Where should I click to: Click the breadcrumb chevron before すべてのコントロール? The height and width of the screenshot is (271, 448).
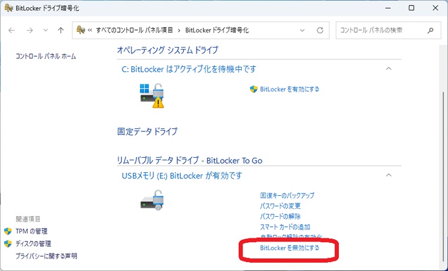coord(90,30)
